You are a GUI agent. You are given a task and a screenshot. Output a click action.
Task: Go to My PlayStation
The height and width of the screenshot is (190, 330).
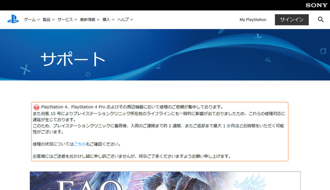pyautogui.click(x=253, y=20)
